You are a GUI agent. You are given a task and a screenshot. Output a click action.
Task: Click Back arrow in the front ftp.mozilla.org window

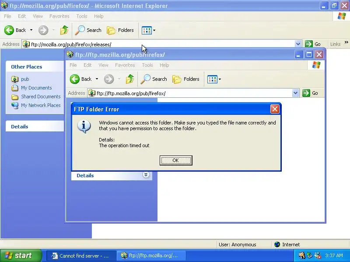point(75,79)
